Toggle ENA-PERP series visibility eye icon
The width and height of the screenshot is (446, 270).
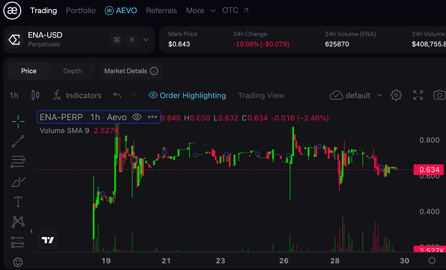pyautogui.click(x=137, y=117)
